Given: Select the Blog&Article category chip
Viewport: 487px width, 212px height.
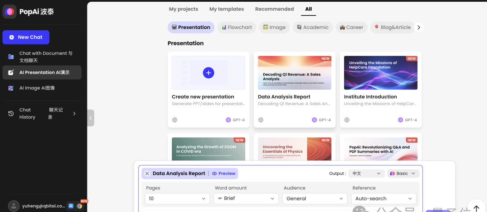Looking at the screenshot, I should click(x=392, y=27).
